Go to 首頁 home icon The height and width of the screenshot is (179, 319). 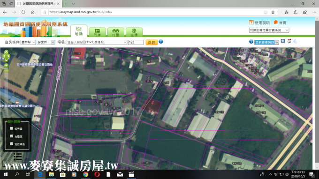[276, 22]
